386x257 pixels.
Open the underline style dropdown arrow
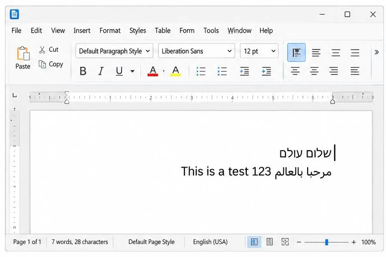(133, 71)
